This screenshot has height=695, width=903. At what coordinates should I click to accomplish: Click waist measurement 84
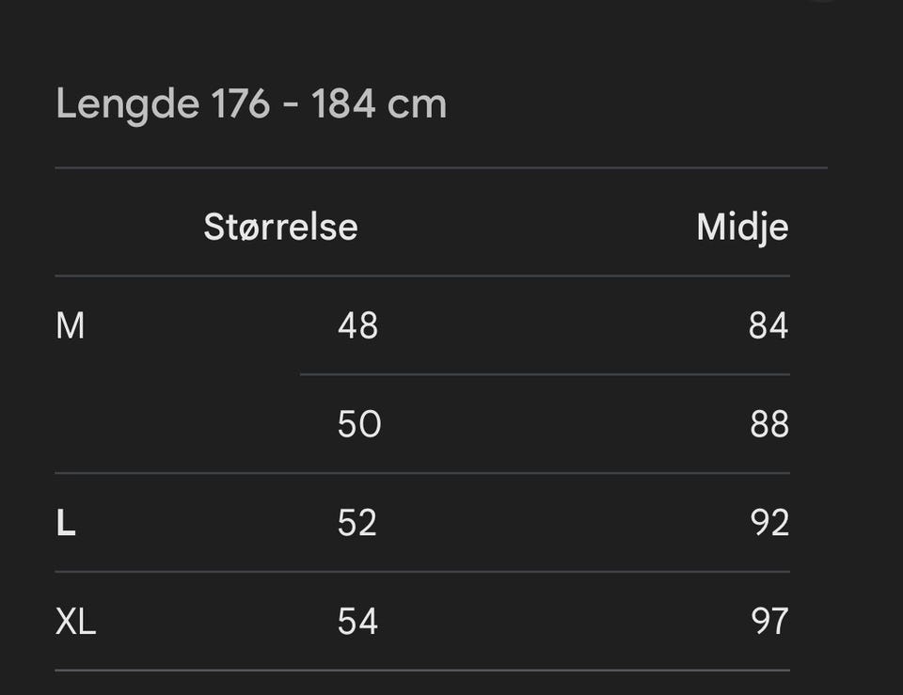pyautogui.click(x=768, y=325)
